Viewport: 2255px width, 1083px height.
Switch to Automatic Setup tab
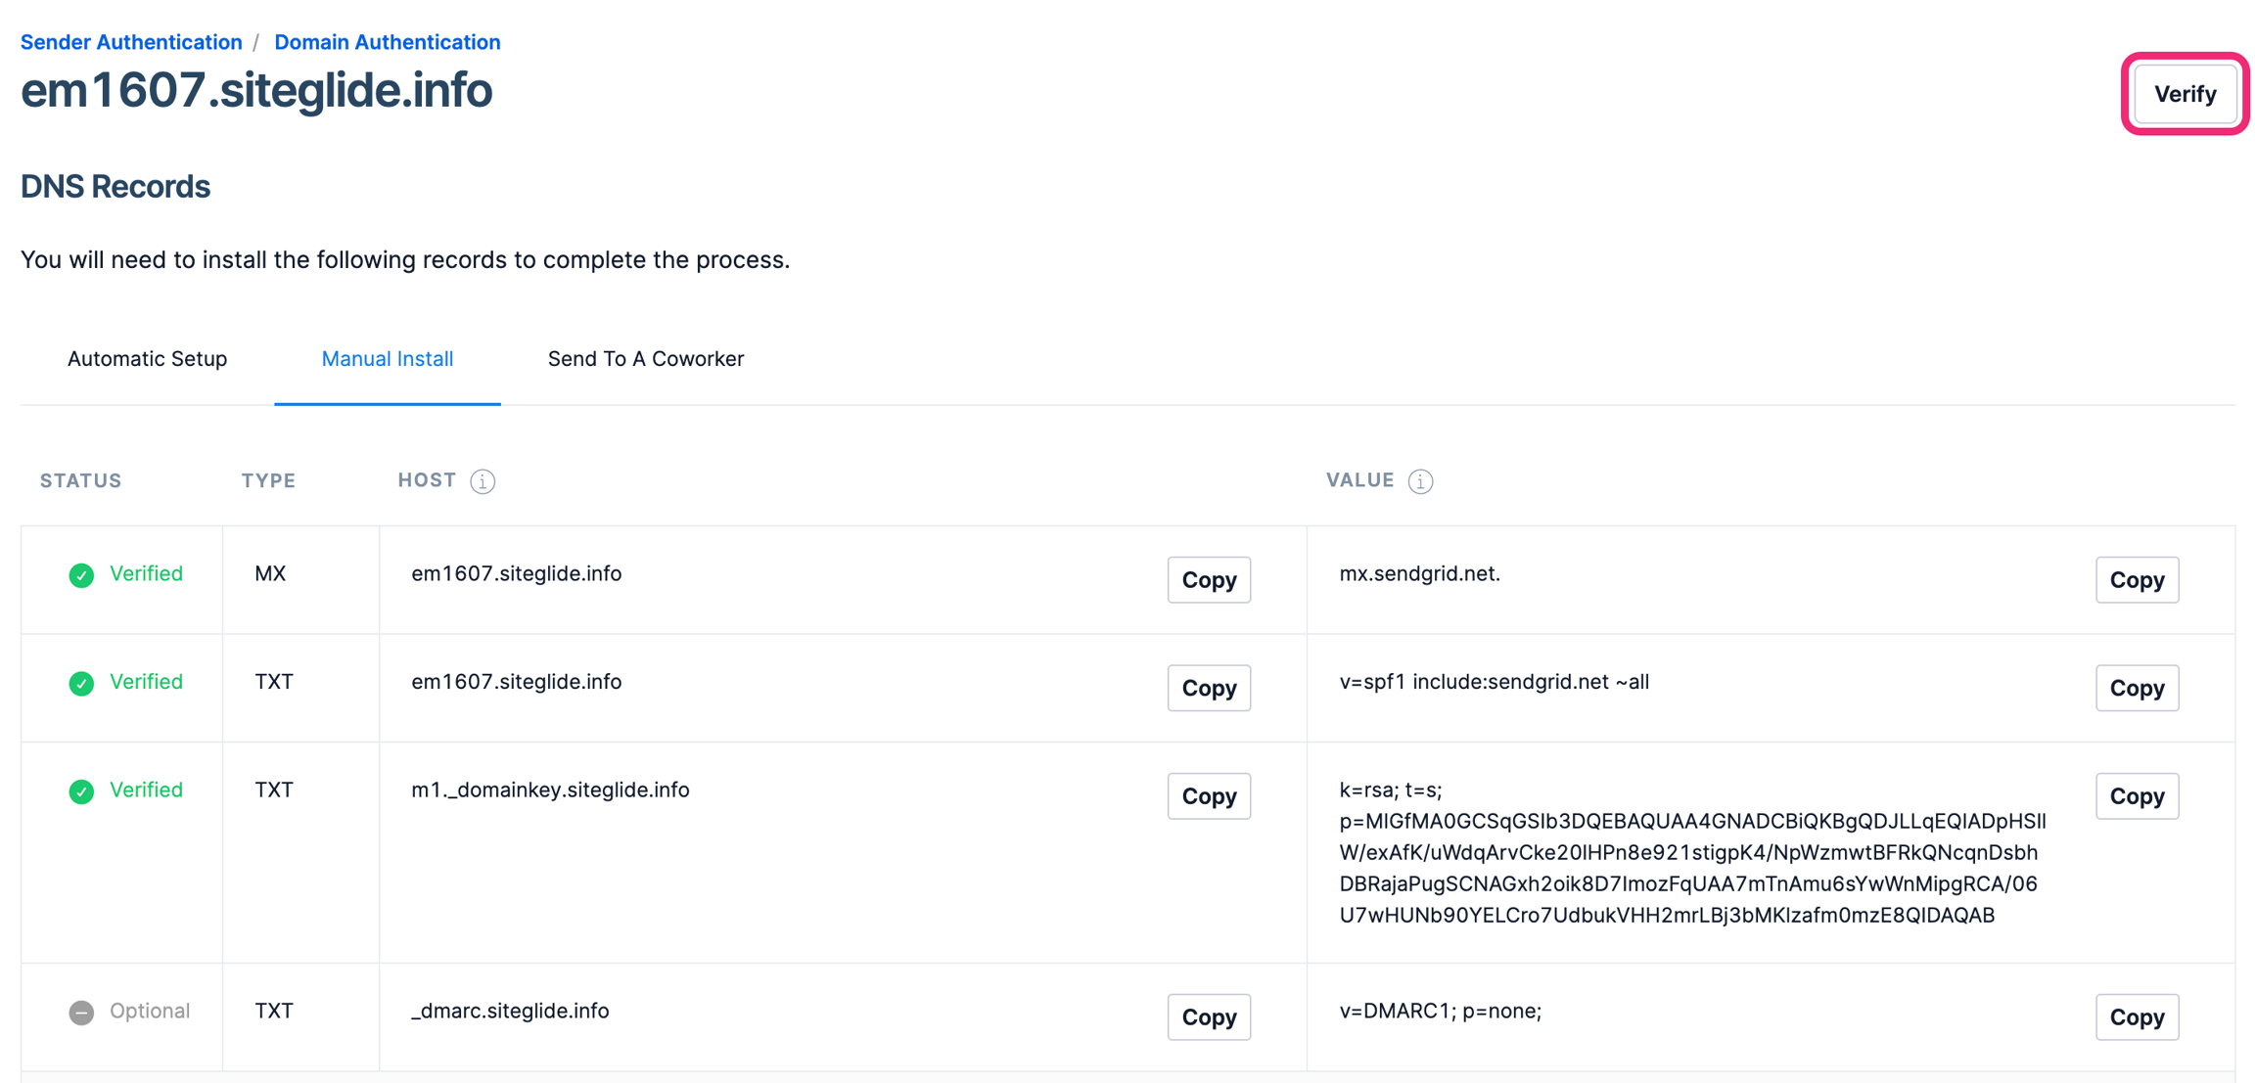click(147, 359)
